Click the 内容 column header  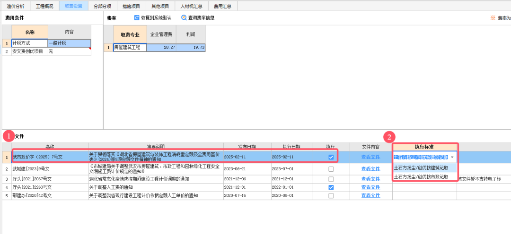(70, 32)
